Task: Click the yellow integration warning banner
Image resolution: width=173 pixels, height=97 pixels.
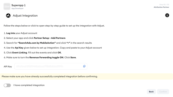Action: (86, 76)
